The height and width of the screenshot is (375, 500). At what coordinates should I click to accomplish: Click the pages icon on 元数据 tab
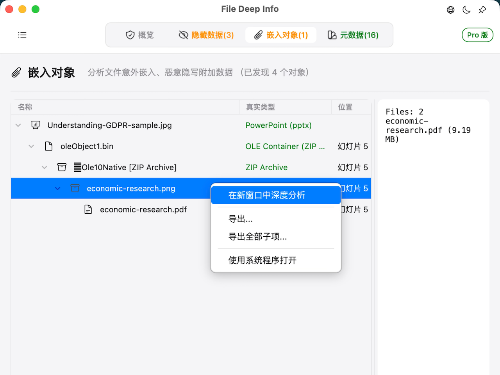point(332,35)
